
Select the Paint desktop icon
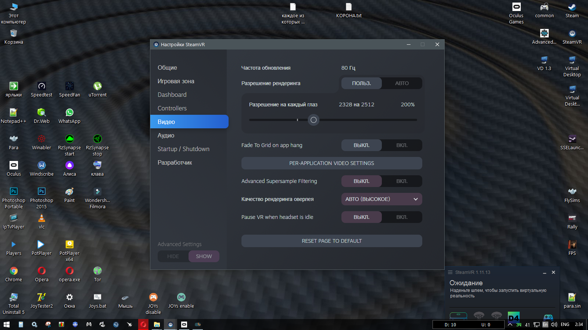click(69, 195)
